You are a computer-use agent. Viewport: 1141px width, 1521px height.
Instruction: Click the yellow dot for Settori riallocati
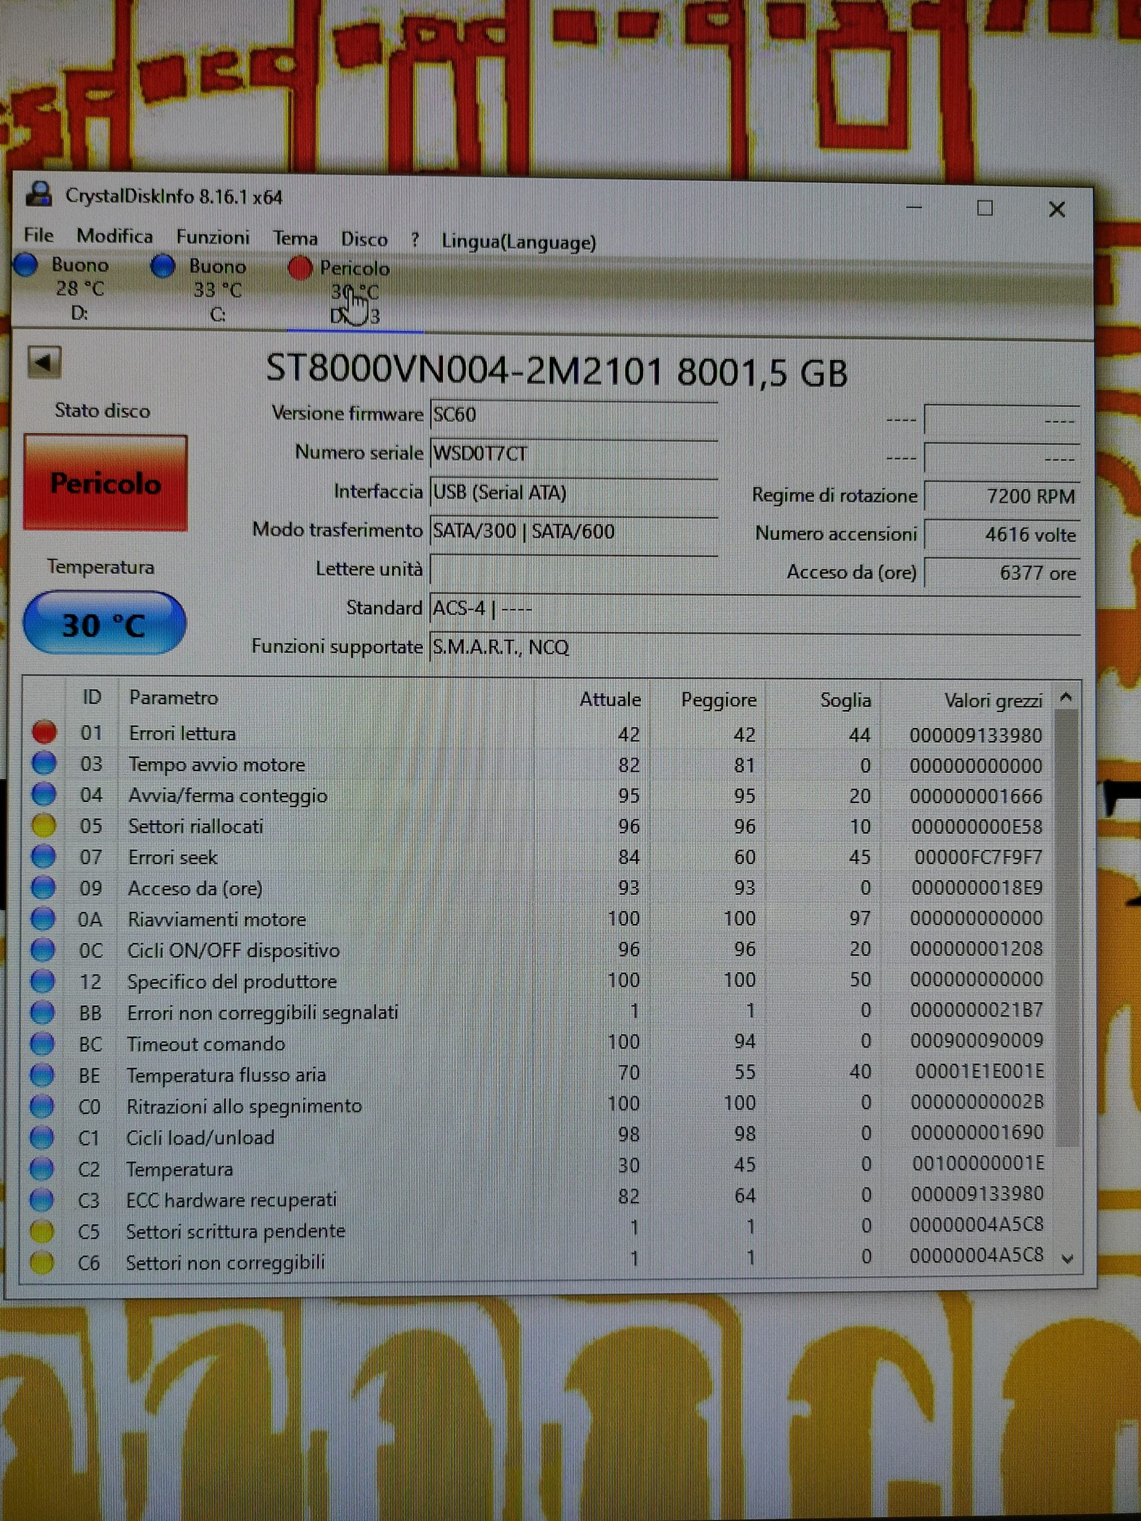tap(44, 825)
